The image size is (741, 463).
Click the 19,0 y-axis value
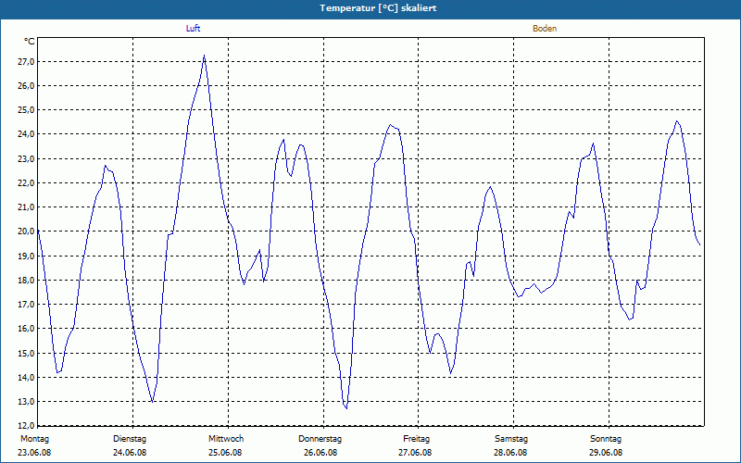click(26, 257)
